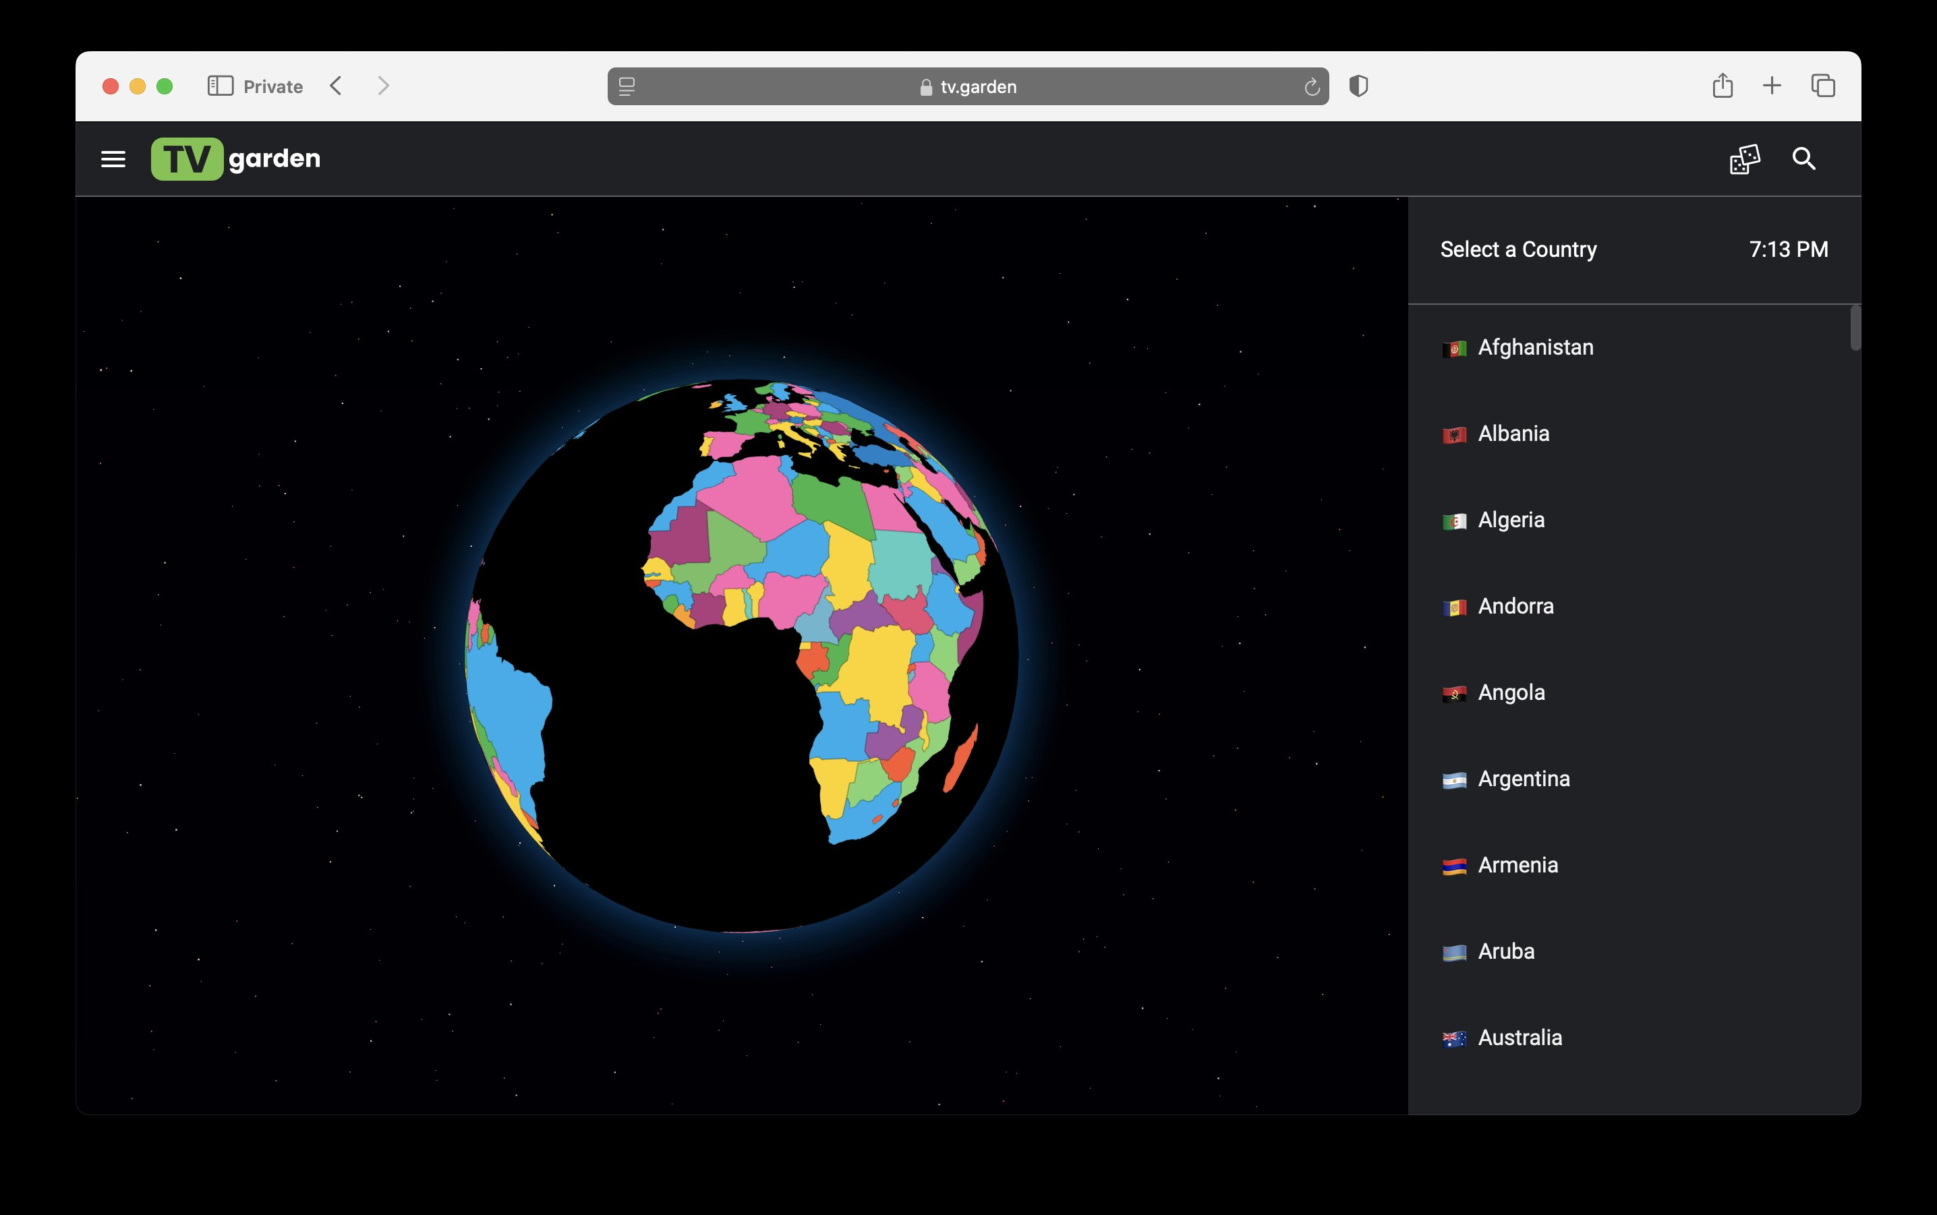Click the tv.garden address bar

(968, 87)
